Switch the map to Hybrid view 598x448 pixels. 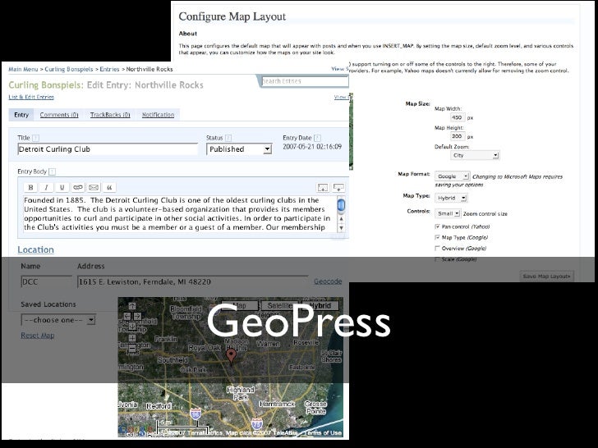tap(320, 305)
